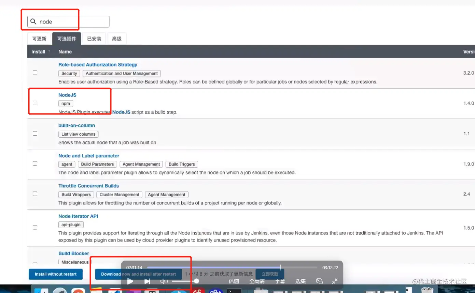This screenshot has height=293, width=475.
Task: Click the agent tag
Action: [67, 164]
